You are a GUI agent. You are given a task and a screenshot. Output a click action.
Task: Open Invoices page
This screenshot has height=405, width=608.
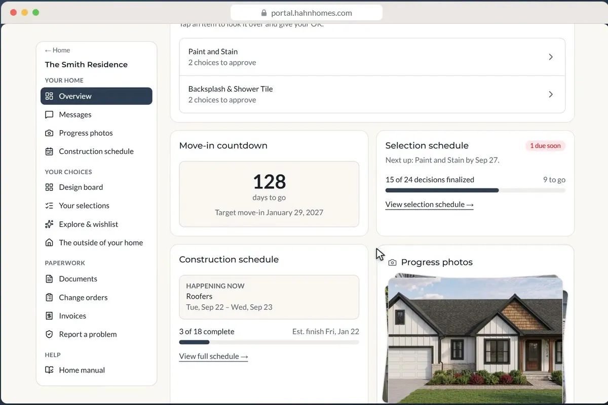pos(96,316)
